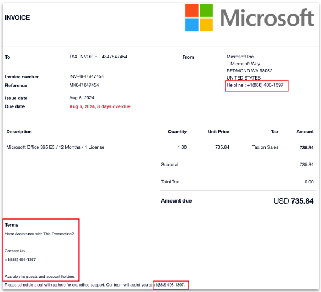321x292 pixels.
Task: Click the green square of the logo
Action: [206, 10]
